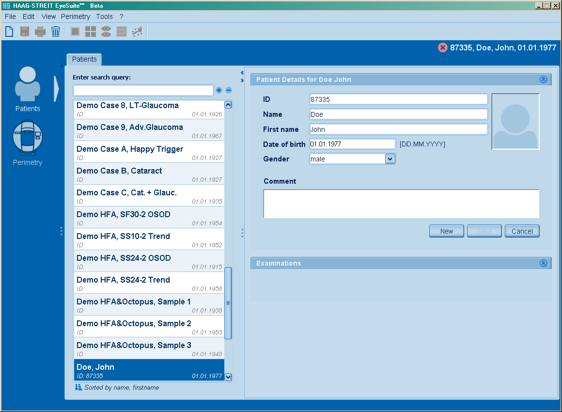Open the Tools menu

pos(104,16)
